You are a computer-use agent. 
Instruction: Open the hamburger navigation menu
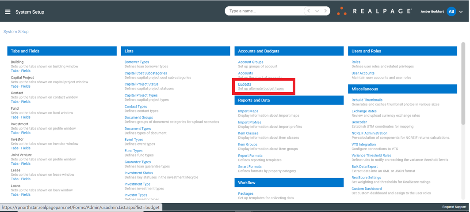coord(8,12)
